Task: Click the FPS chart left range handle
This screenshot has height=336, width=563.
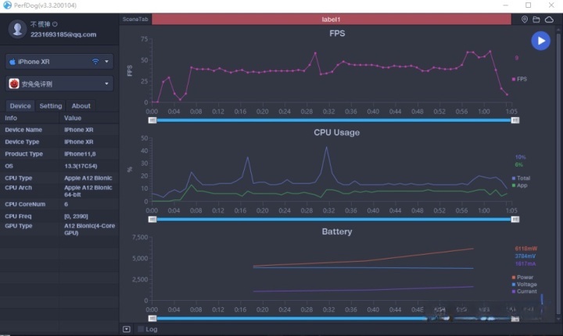Action: click(x=152, y=120)
